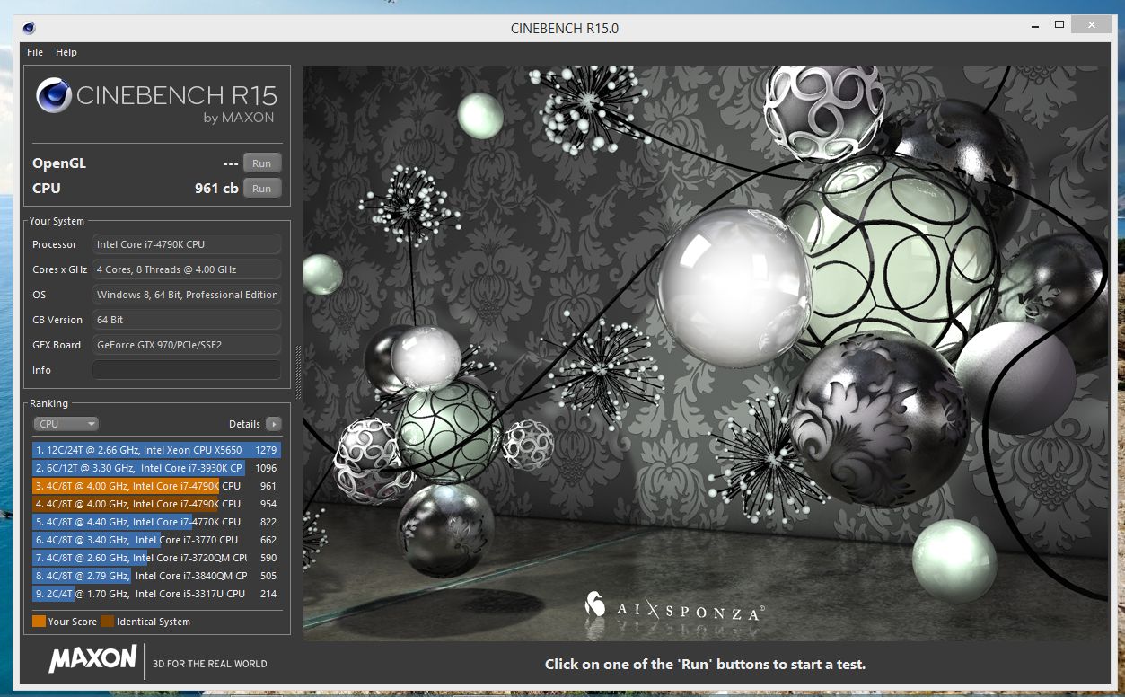Select ranking row 5 Core i7-4770K

click(x=157, y=522)
